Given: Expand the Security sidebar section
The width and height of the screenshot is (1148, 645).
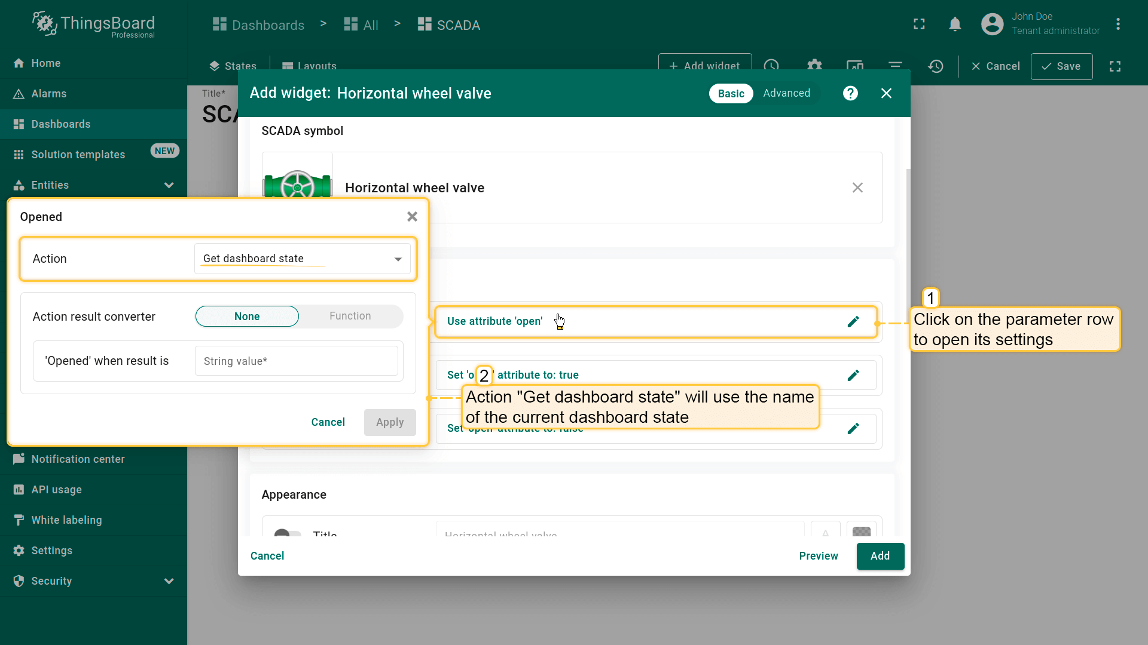Looking at the screenshot, I should (x=169, y=581).
